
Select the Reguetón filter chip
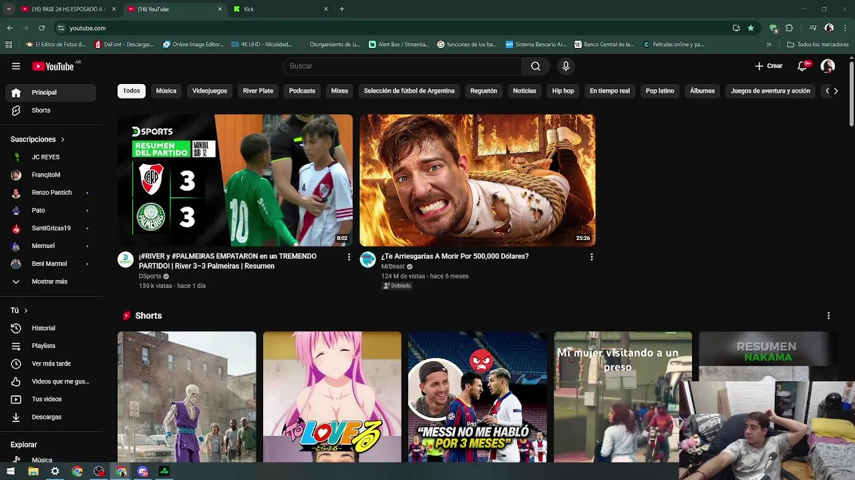click(x=484, y=91)
